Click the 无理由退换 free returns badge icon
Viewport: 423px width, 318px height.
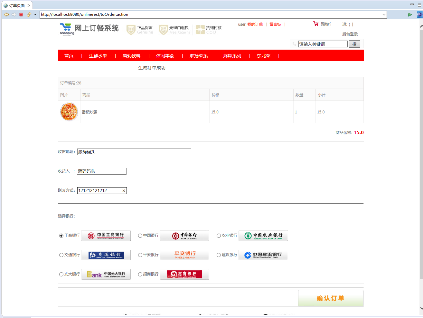pyautogui.click(x=163, y=29)
